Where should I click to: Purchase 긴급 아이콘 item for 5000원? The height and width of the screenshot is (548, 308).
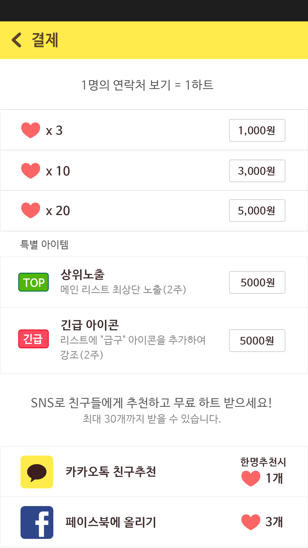(257, 341)
